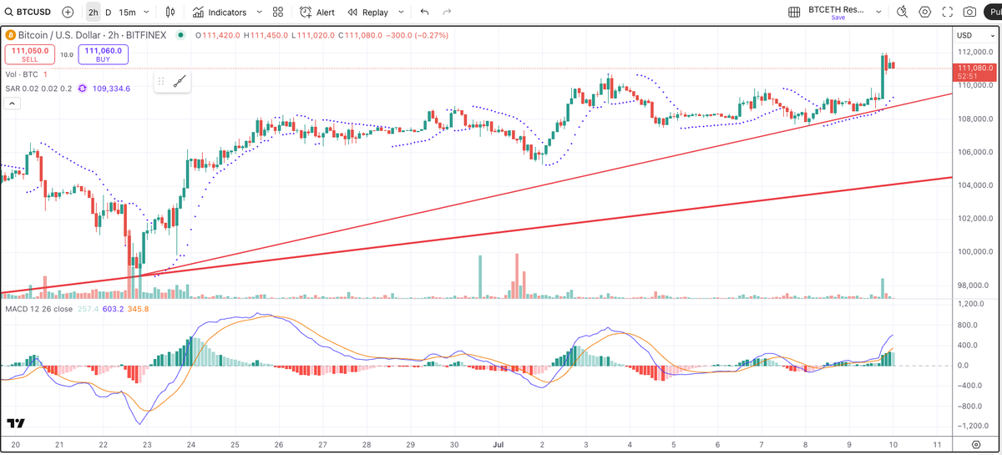Expand the favorite indicators dropdown arrow
The height and width of the screenshot is (455, 1002).
[x=258, y=13]
